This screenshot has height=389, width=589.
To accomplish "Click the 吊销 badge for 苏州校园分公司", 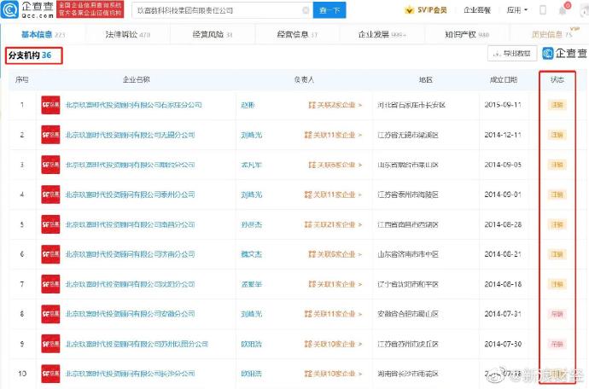I will 557,344.
